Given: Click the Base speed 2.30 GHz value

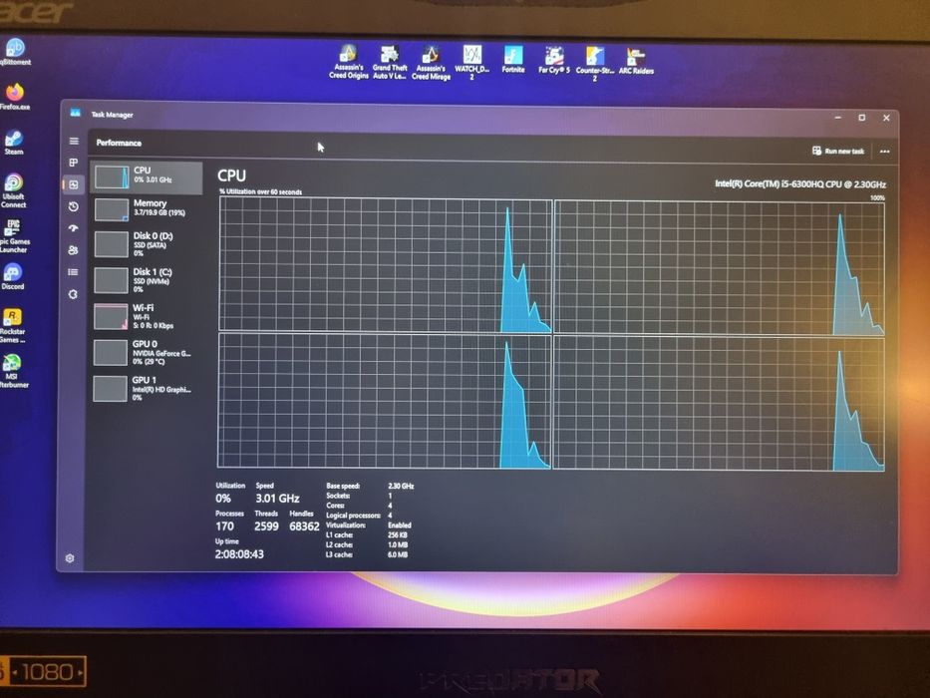Looking at the screenshot, I should (x=401, y=486).
